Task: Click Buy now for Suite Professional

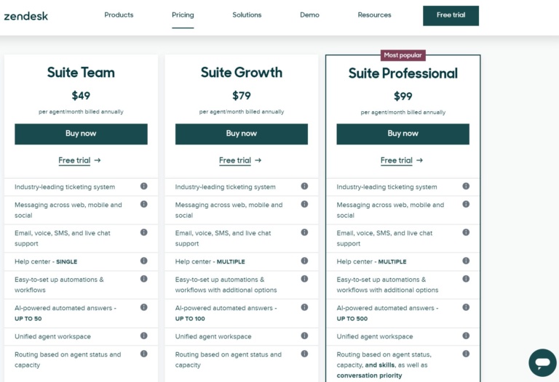Action: pyautogui.click(x=403, y=134)
